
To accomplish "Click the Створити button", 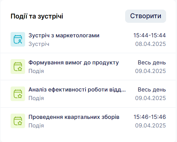I will 146,16.
